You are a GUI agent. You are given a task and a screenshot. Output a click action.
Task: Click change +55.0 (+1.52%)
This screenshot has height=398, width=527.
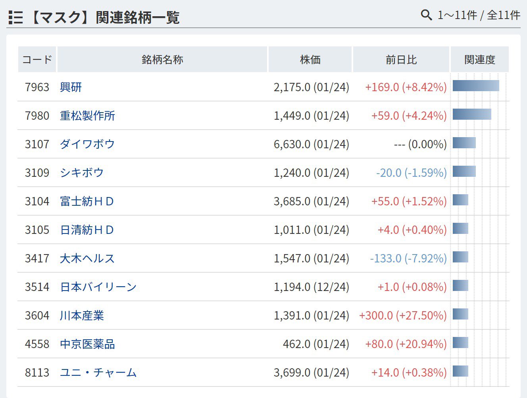(409, 201)
